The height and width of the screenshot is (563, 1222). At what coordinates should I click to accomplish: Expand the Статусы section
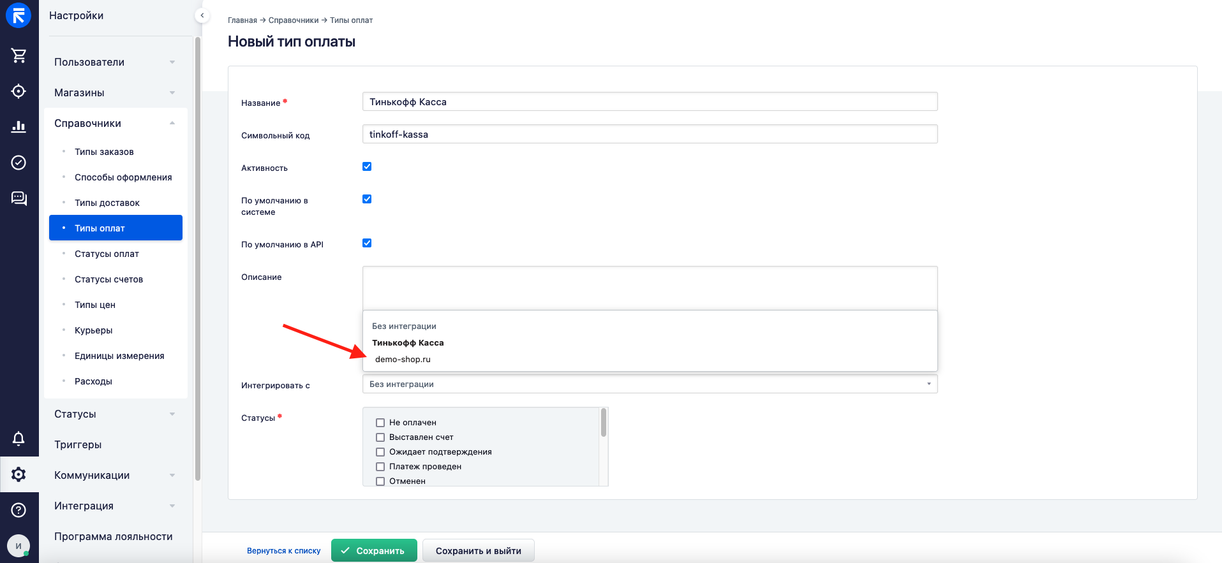click(115, 414)
